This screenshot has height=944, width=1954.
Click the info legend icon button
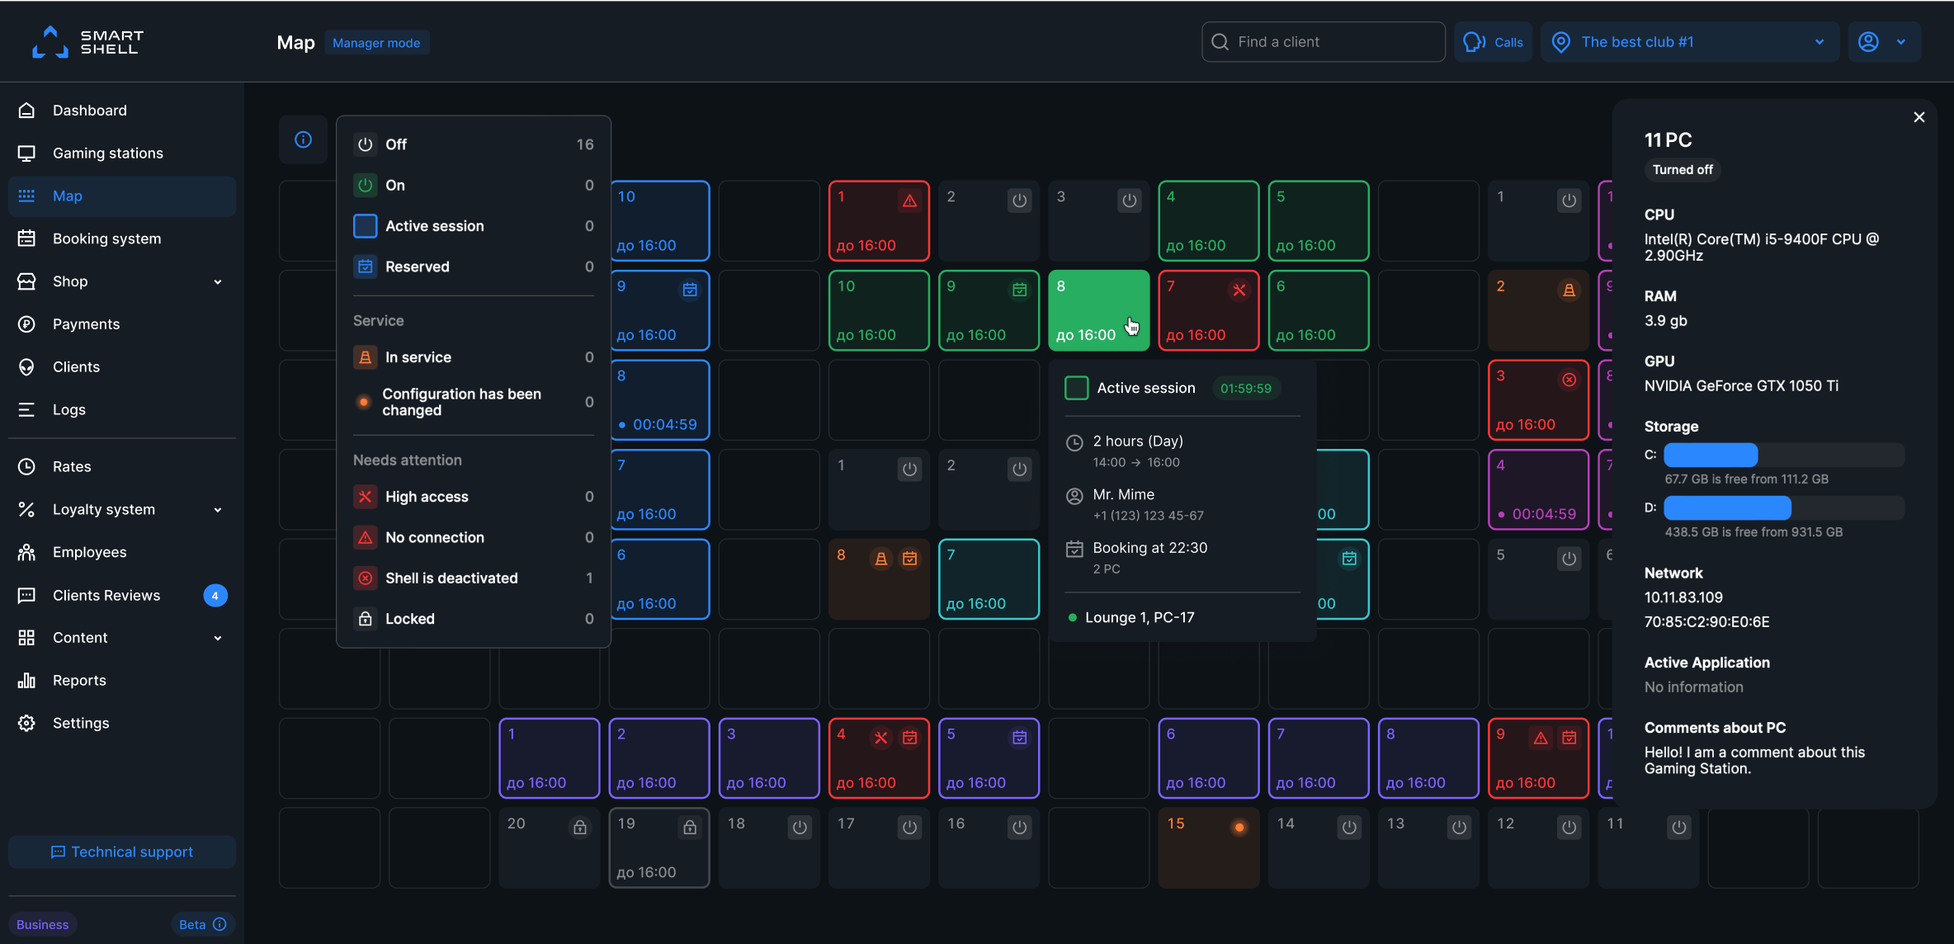[x=303, y=139]
